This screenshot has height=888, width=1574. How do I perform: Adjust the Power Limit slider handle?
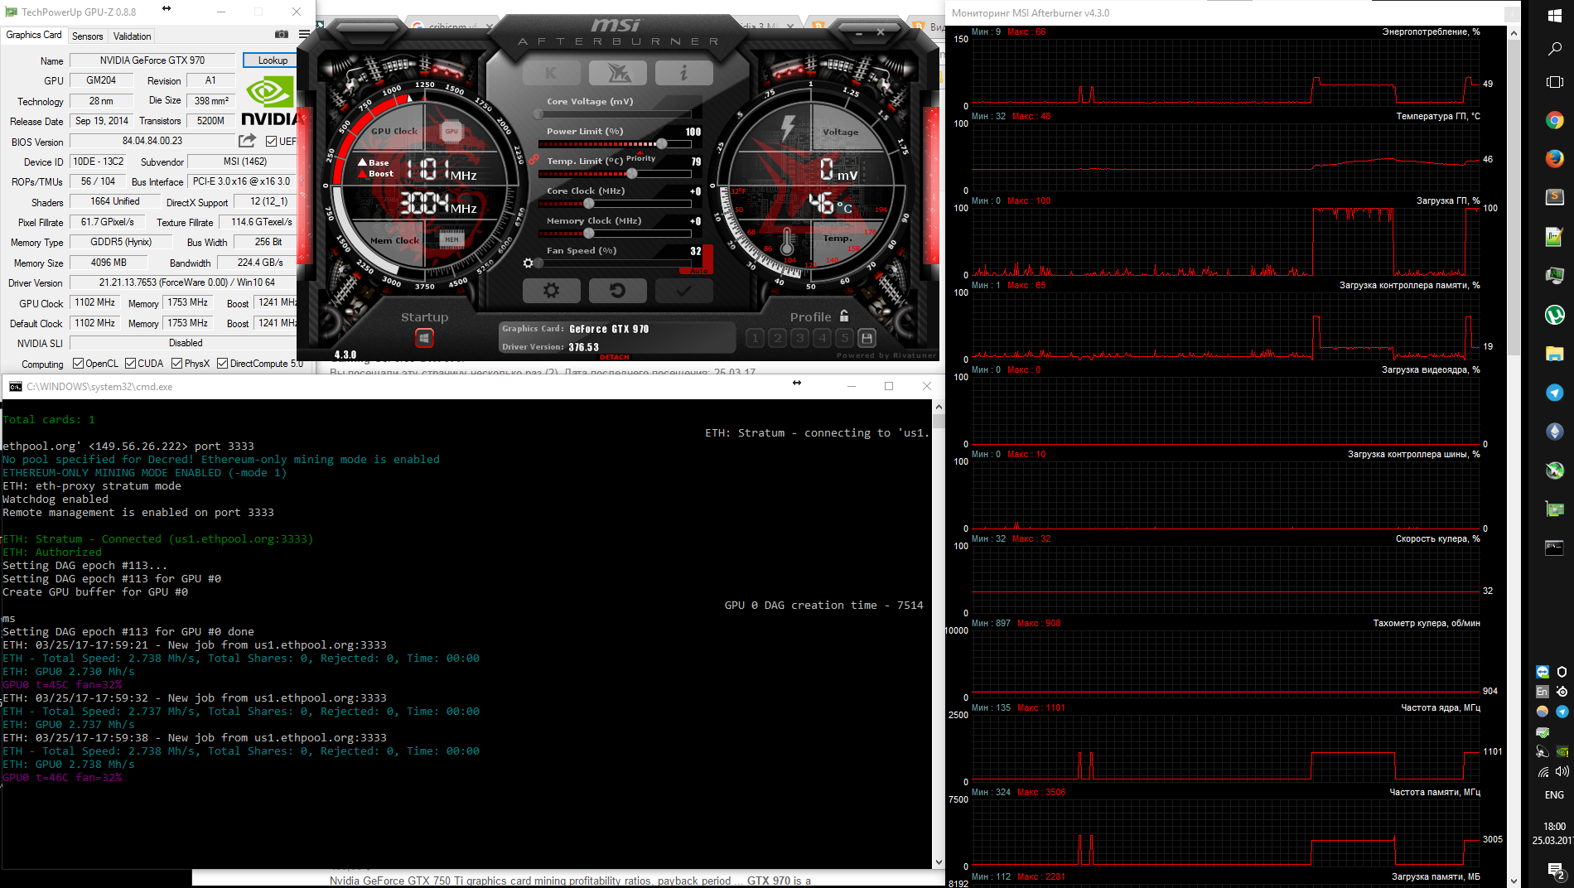tap(661, 144)
